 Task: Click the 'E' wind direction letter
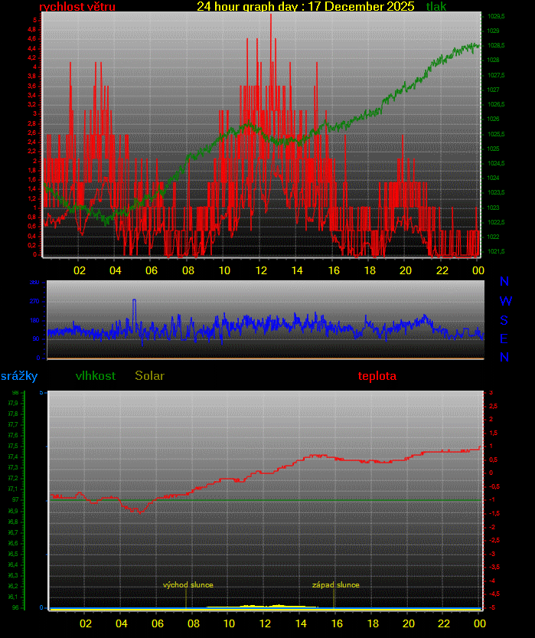[x=505, y=339]
